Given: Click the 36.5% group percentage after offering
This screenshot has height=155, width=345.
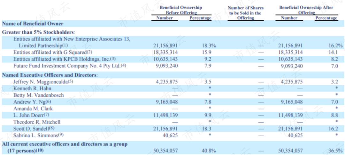Looking at the screenshot, I should [x=335, y=151].
